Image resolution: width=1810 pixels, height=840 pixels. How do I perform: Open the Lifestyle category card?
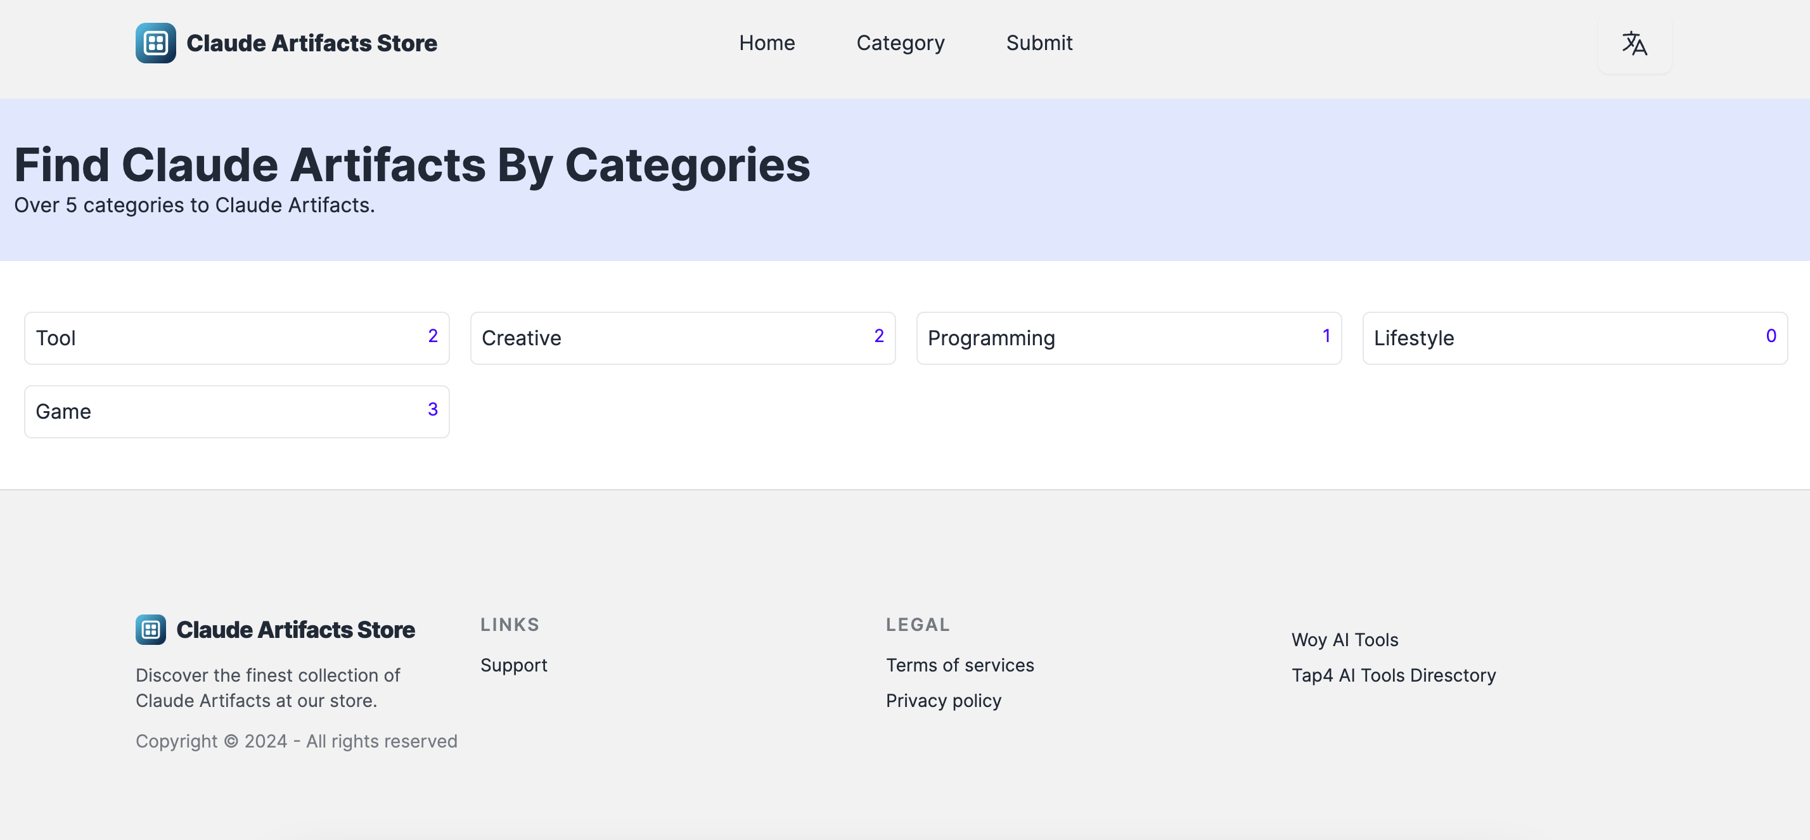[1574, 338]
